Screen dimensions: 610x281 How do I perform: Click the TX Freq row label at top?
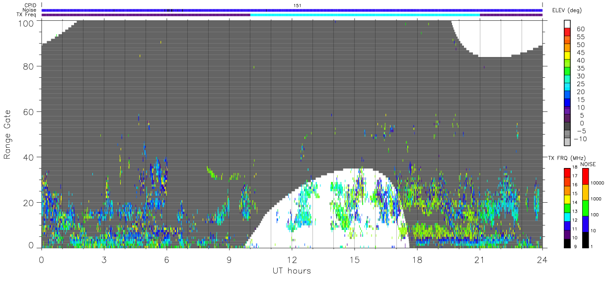point(26,15)
